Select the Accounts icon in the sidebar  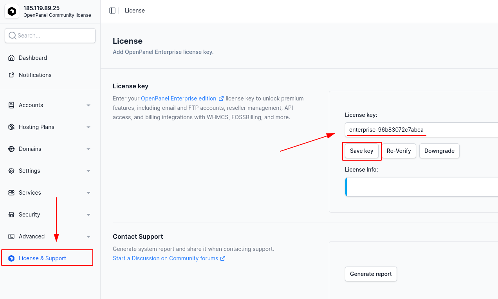(x=12, y=105)
